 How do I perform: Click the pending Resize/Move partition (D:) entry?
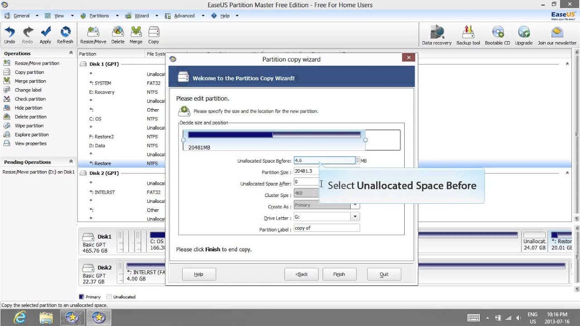click(x=38, y=172)
